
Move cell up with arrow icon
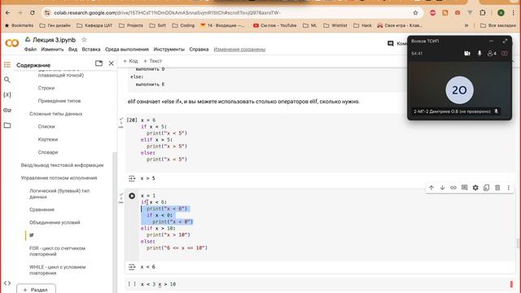pyautogui.click(x=431, y=188)
